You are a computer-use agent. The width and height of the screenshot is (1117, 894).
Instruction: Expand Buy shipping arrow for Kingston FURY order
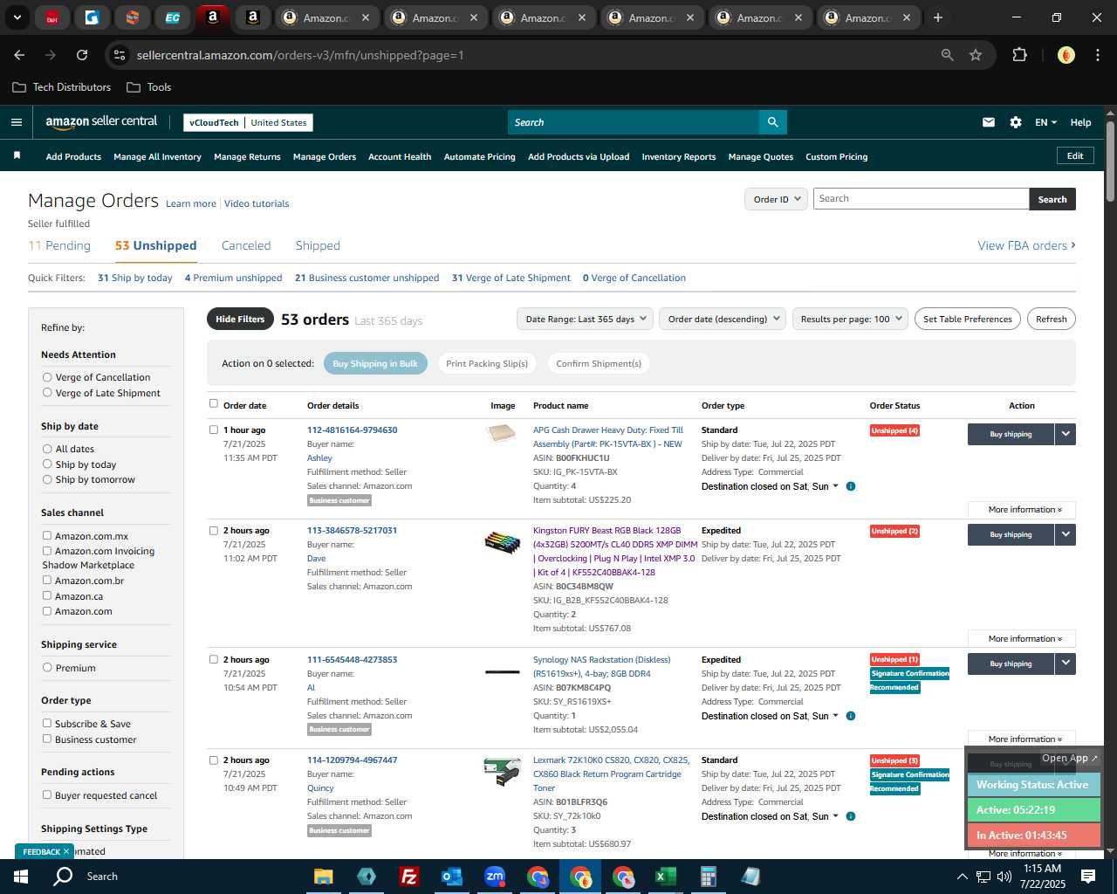tap(1066, 534)
